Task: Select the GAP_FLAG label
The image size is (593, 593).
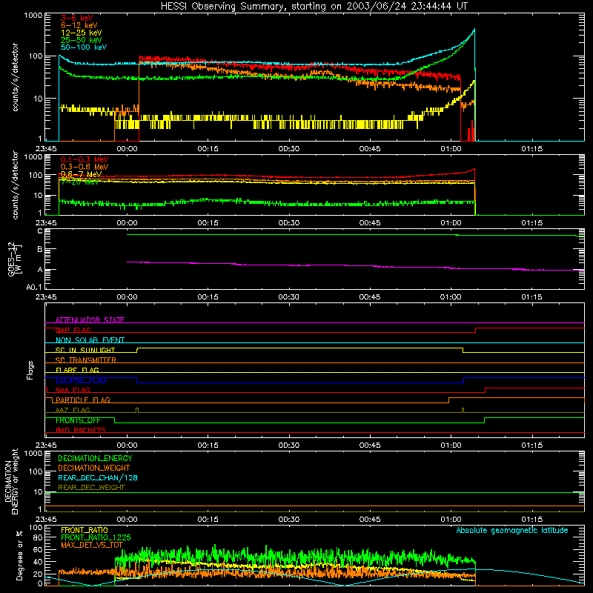Action: 73,330
